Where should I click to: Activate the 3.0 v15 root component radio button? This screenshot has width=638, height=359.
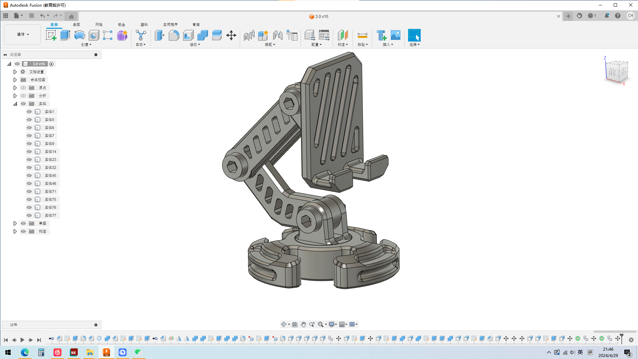(52, 64)
